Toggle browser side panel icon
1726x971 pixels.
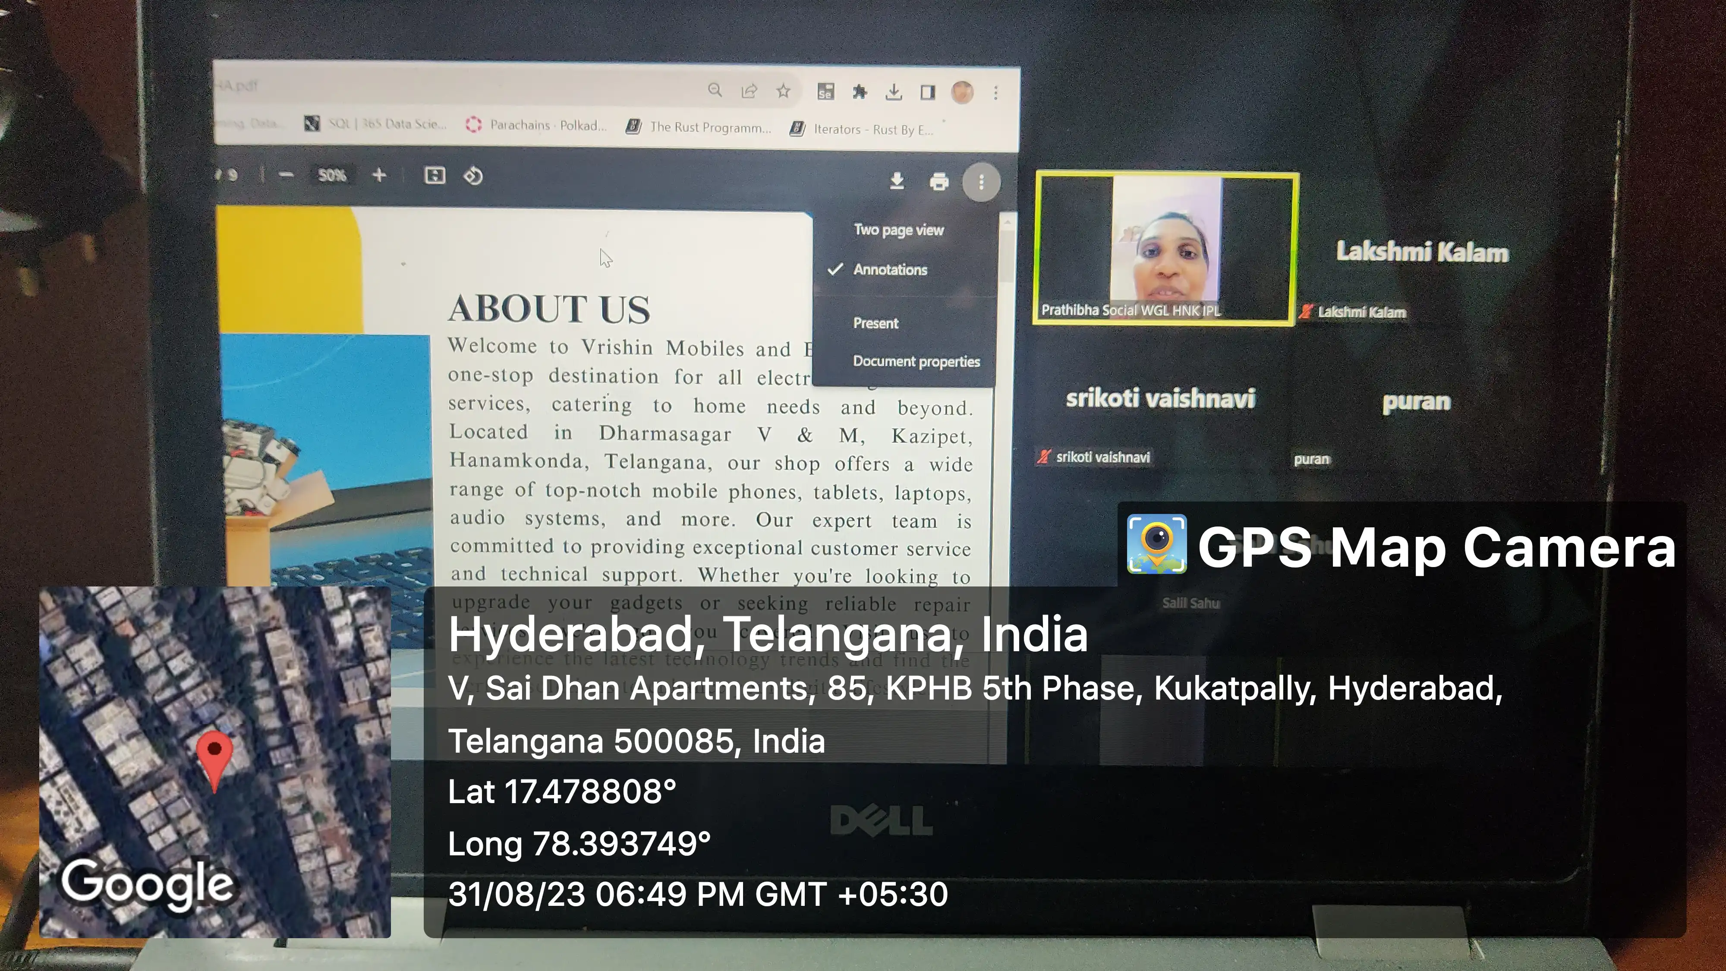pos(927,92)
